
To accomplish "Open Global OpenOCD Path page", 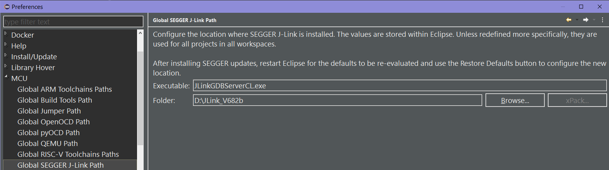I will pos(53,122).
